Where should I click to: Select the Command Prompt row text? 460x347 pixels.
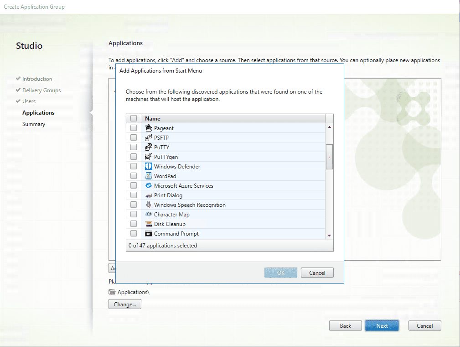(x=176, y=234)
